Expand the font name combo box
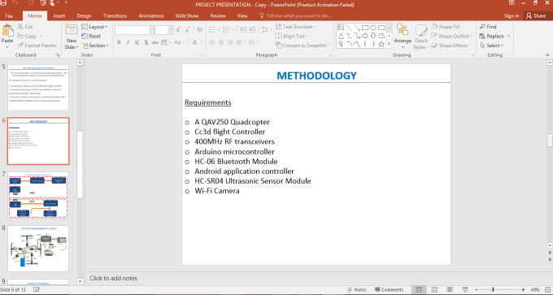553x295 pixels. (x=151, y=30)
